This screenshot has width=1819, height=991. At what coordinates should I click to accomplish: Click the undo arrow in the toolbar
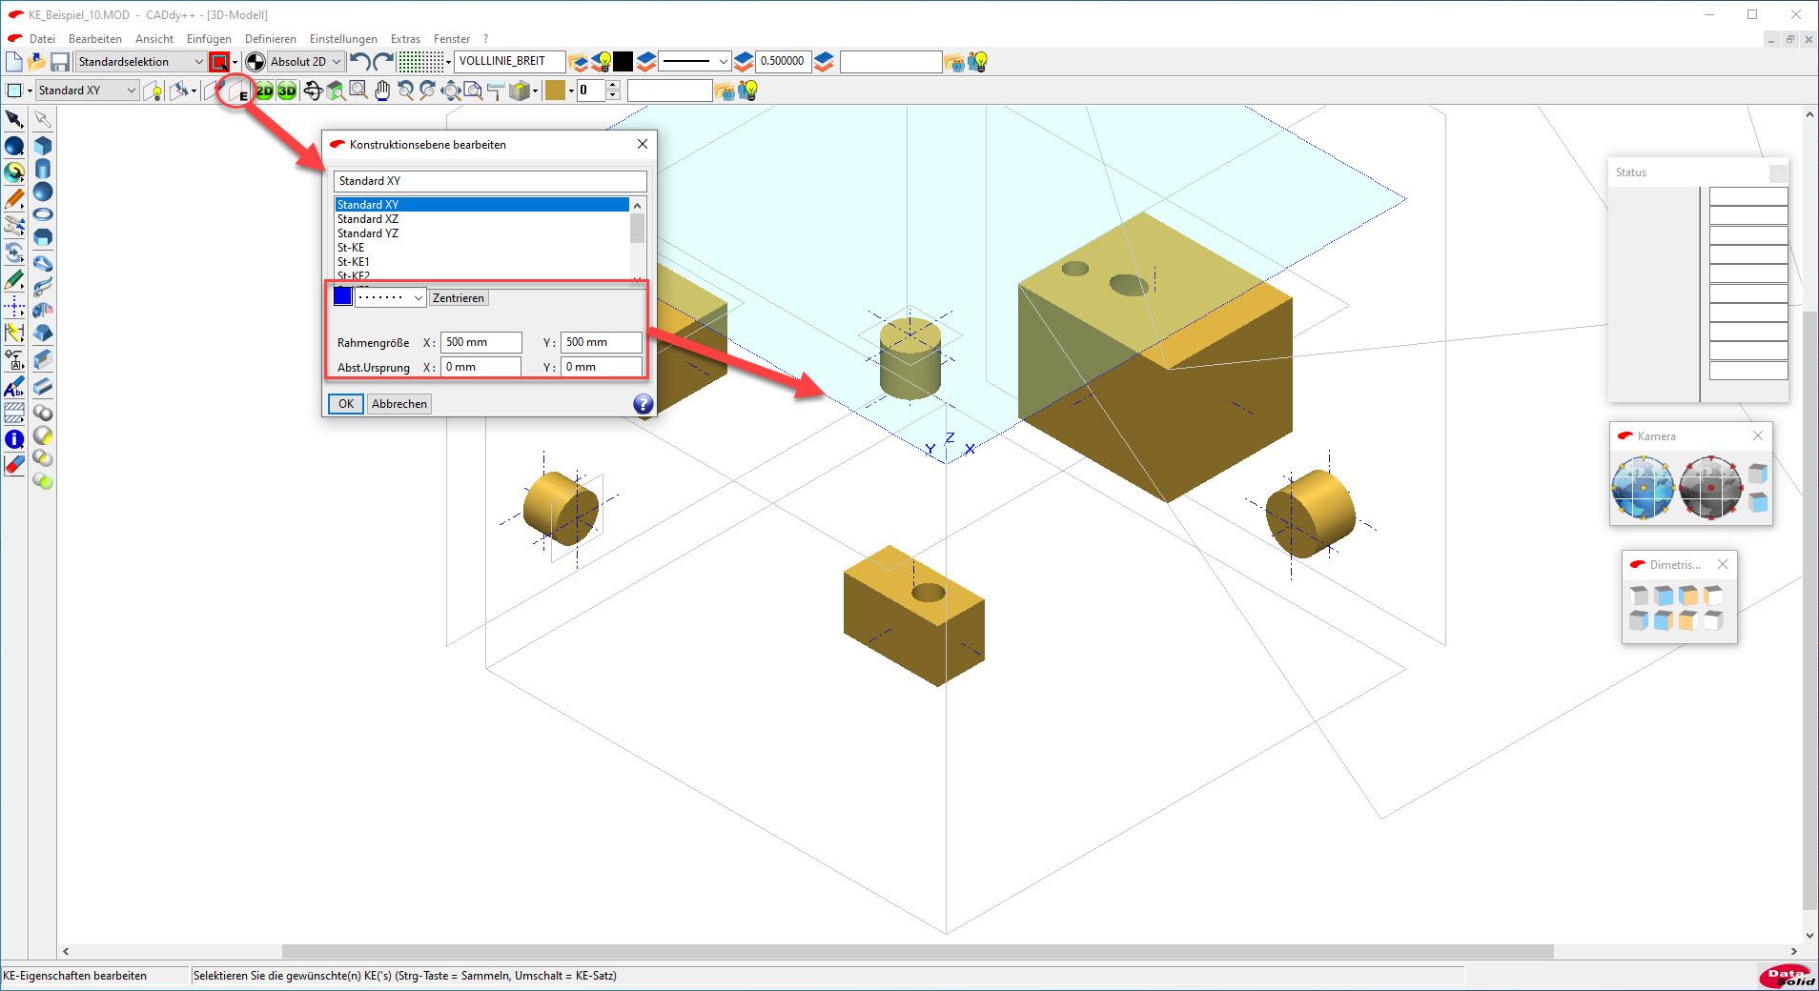[x=359, y=62]
